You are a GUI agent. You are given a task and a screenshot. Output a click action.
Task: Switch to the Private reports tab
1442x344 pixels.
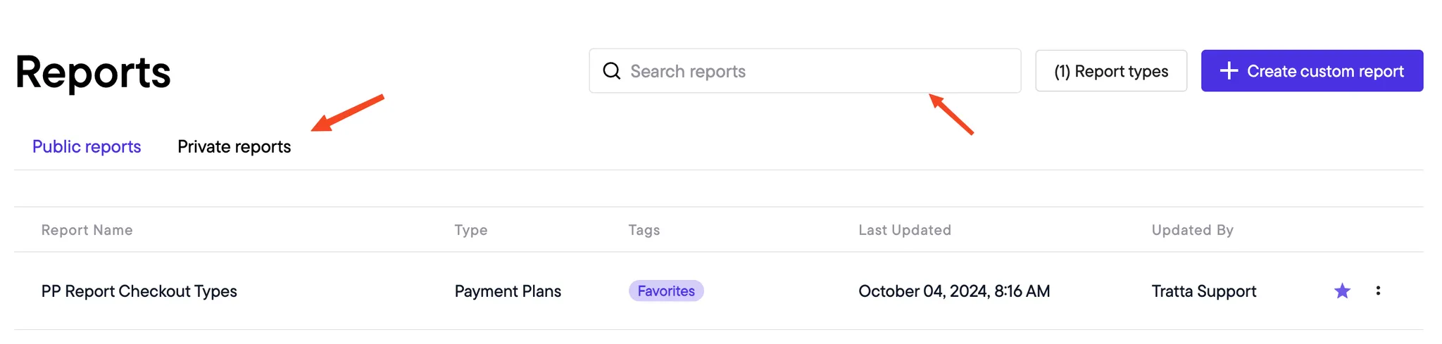pyautogui.click(x=234, y=147)
